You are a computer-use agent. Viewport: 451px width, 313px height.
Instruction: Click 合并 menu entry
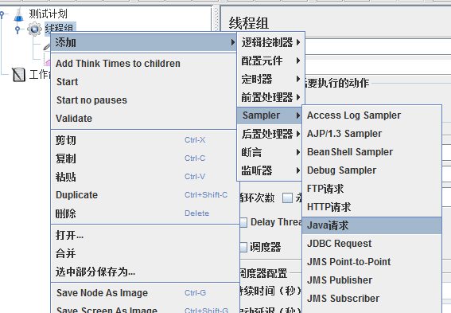point(144,253)
